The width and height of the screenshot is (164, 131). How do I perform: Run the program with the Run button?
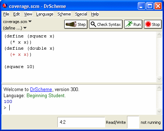pyautogui.click(x=133, y=24)
